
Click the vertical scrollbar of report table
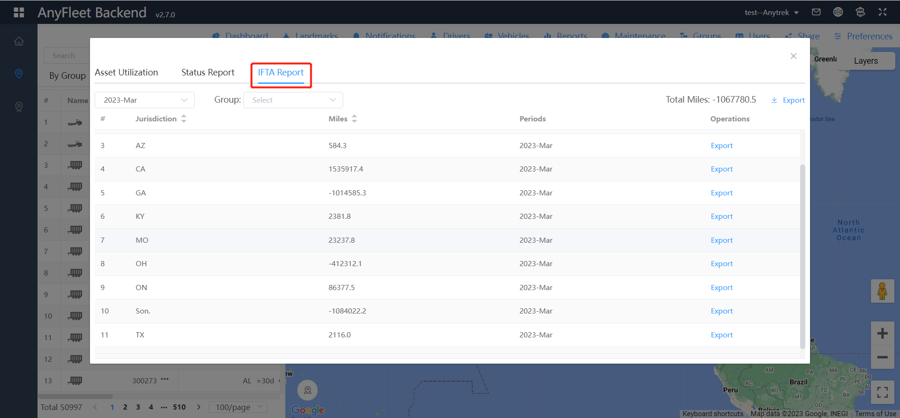click(x=802, y=257)
